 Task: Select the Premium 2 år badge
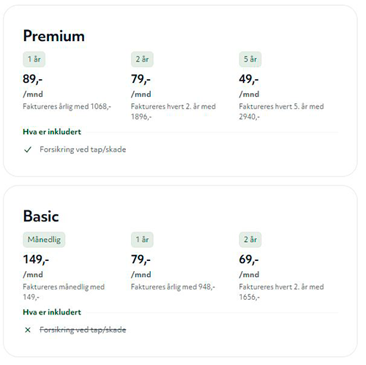[142, 59]
